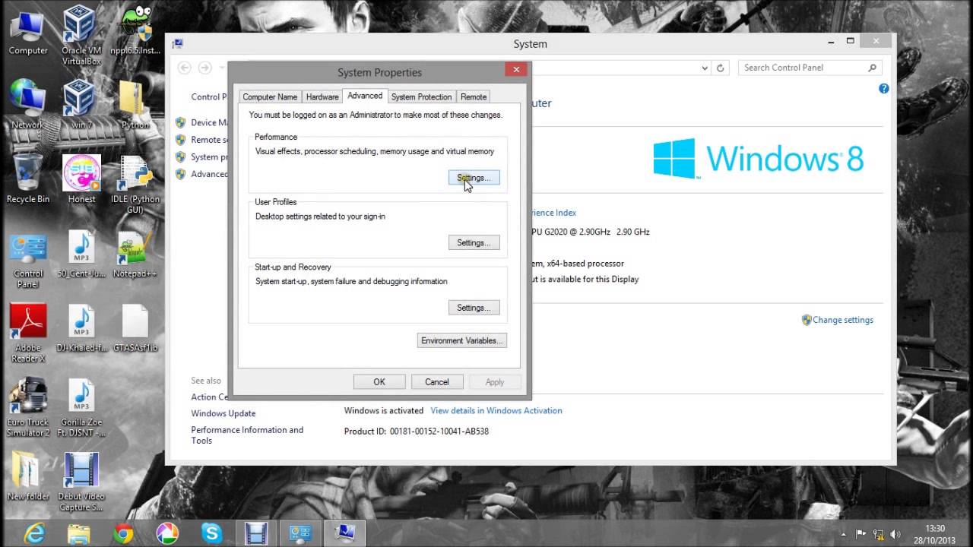The height and width of the screenshot is (547, 973).
Task: Show hidden system tray icons
Action: 843,534
